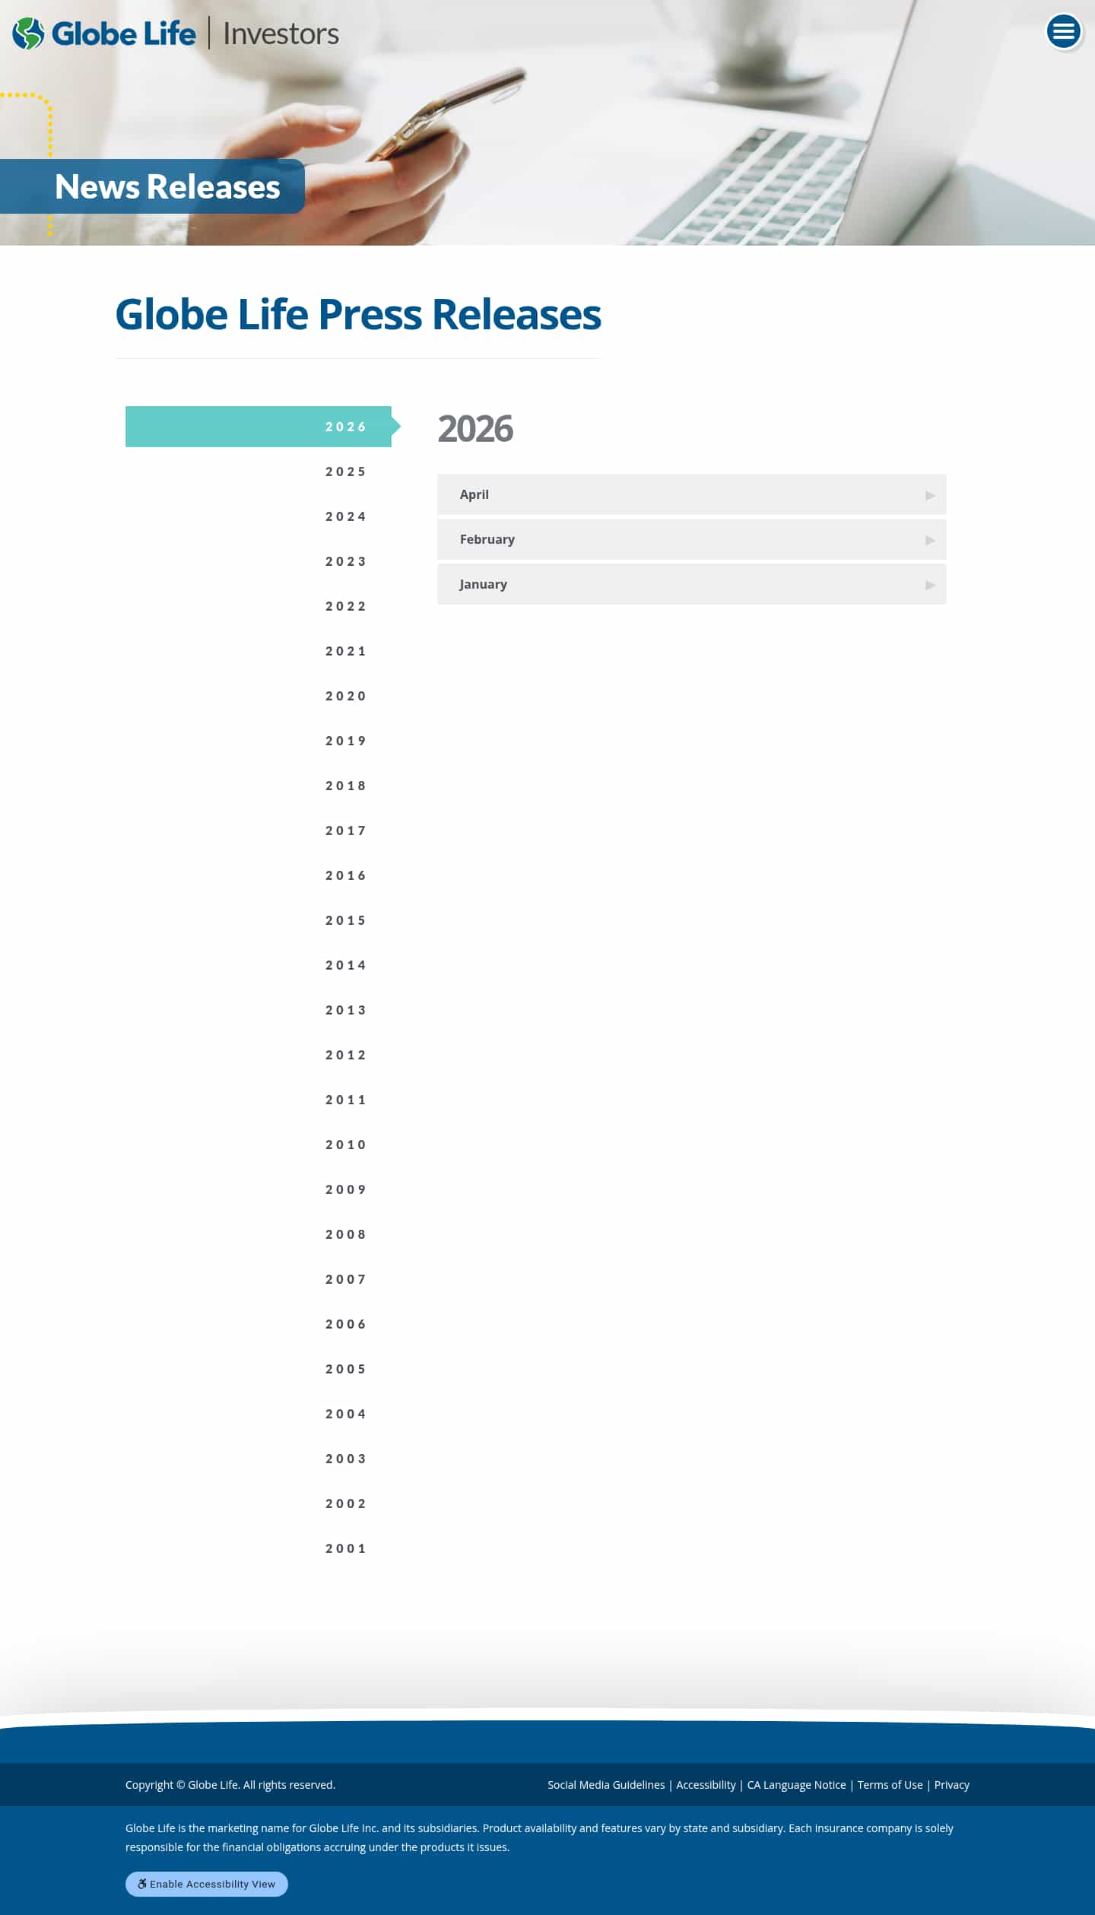
Task: Open CA Language Notice link
Action: click(x=796, y=1784)
